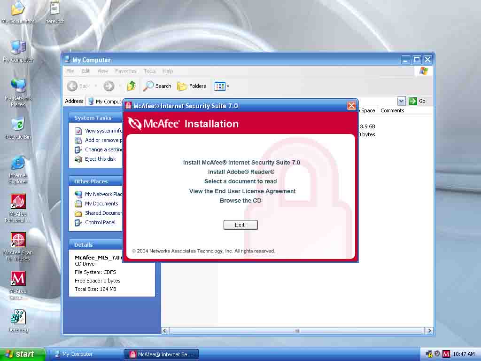Open My Network Places in Other Places

[x=99, y=194]
